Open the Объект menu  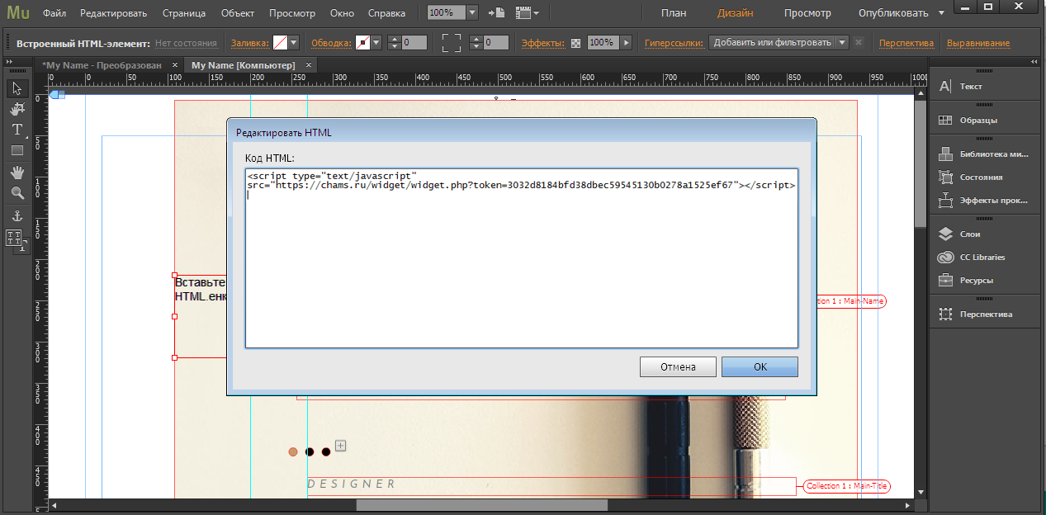[x=238, y=13]
